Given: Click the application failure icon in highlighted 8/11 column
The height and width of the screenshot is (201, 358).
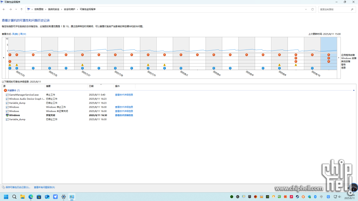Looking at the screenshot, I should click(x=329, y=55).
